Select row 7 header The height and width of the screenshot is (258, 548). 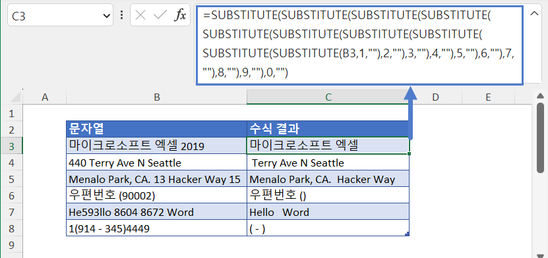click(x=11, y=212)
